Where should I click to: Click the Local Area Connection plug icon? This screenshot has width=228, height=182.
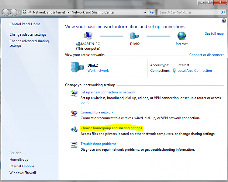[174, 71]
